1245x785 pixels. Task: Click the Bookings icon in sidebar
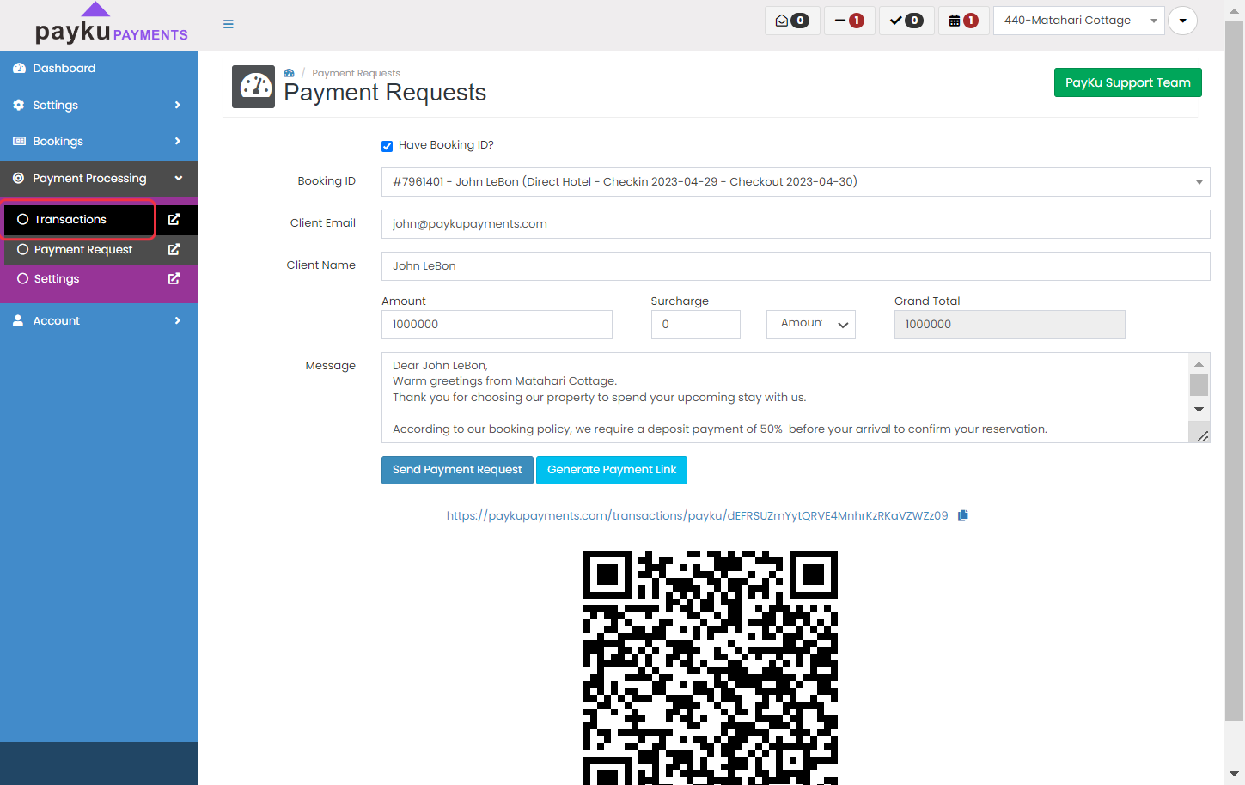19,141
